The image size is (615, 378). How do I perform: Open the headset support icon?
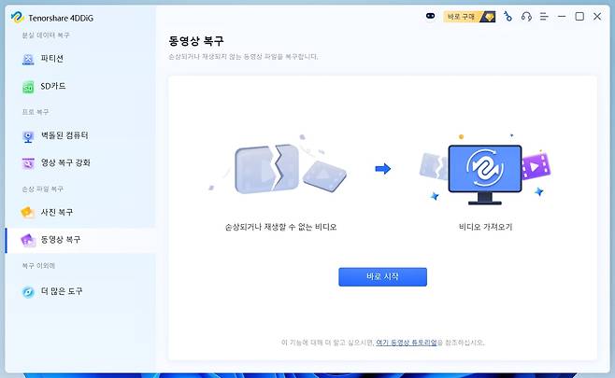tap(526, 17)
